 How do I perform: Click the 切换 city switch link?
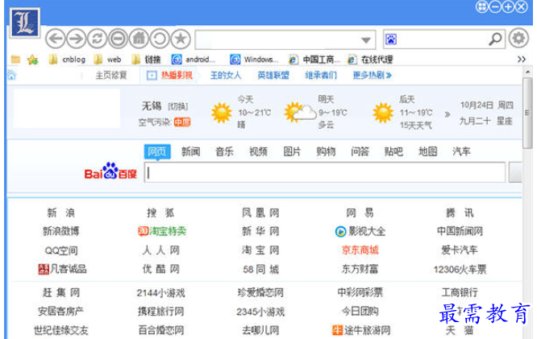(x=177, y=106)
